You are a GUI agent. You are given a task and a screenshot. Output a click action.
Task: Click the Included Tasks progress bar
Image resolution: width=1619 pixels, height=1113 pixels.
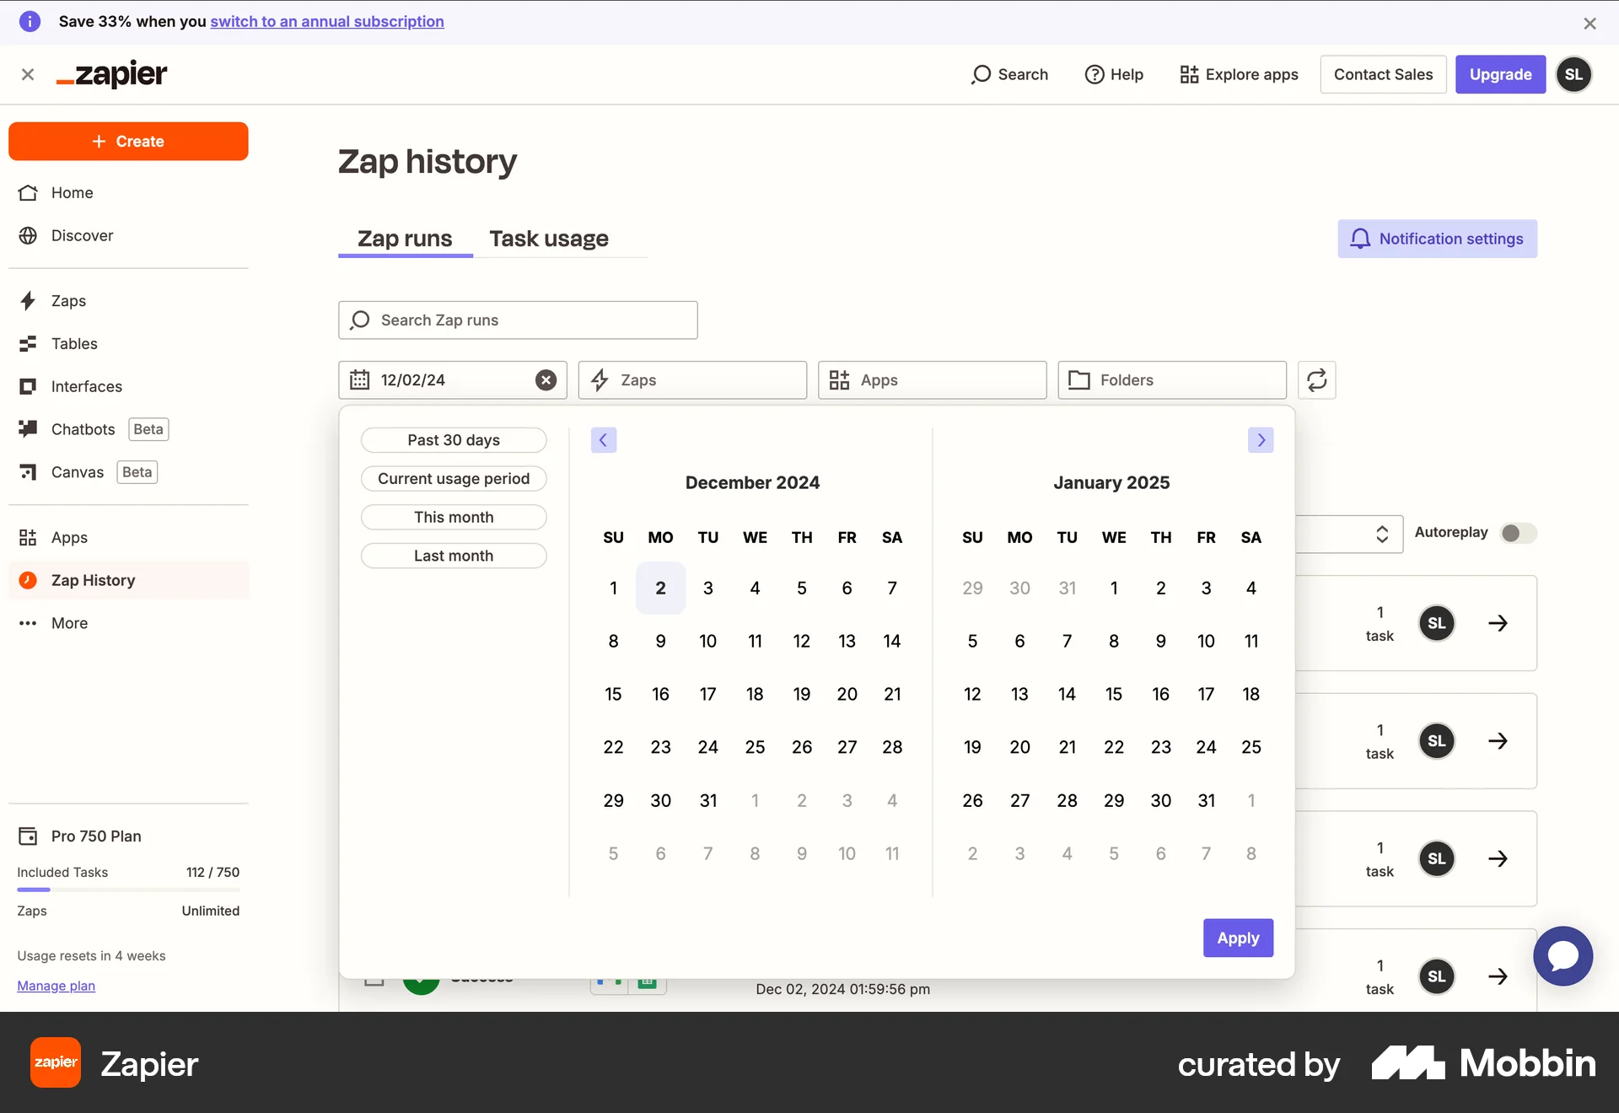coord(128,890)
